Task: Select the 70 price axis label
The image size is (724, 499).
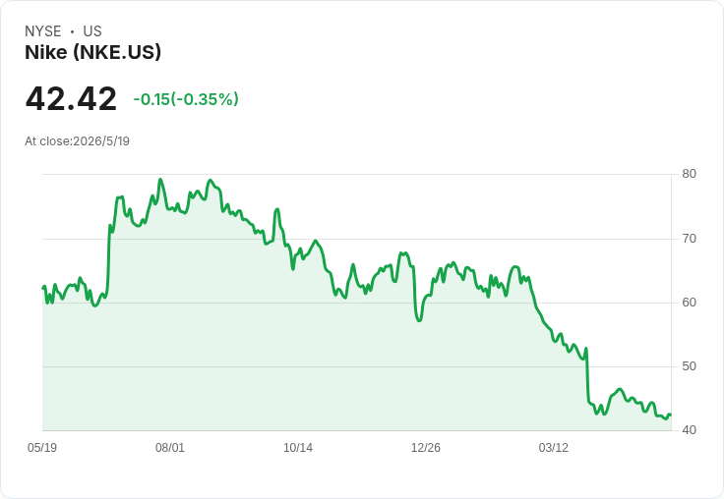Action: pyautogui.click(x=689, y=239)
